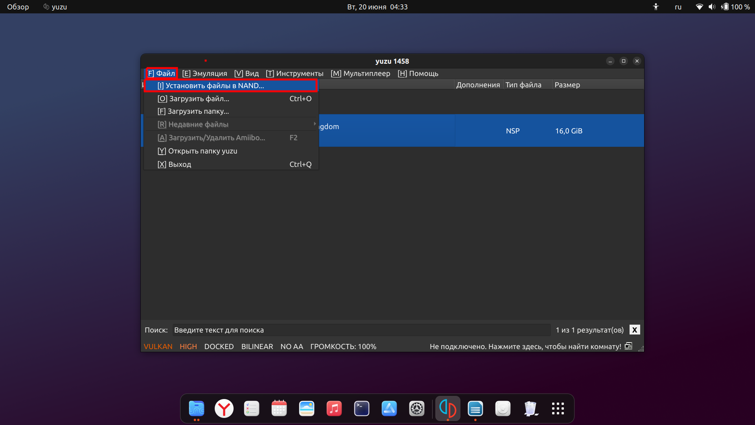Open the Files app in the dock
The image size is (755, 425).
(x=196, y=408)
